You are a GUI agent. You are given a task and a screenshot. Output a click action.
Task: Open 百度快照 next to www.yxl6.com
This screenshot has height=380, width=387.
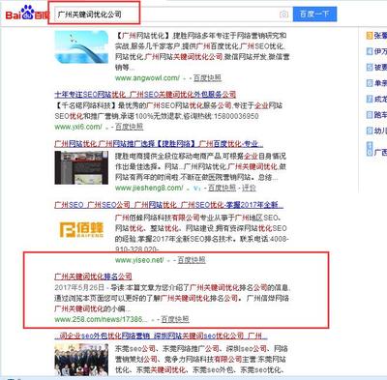pyautogui.click(x=129, y=127)
